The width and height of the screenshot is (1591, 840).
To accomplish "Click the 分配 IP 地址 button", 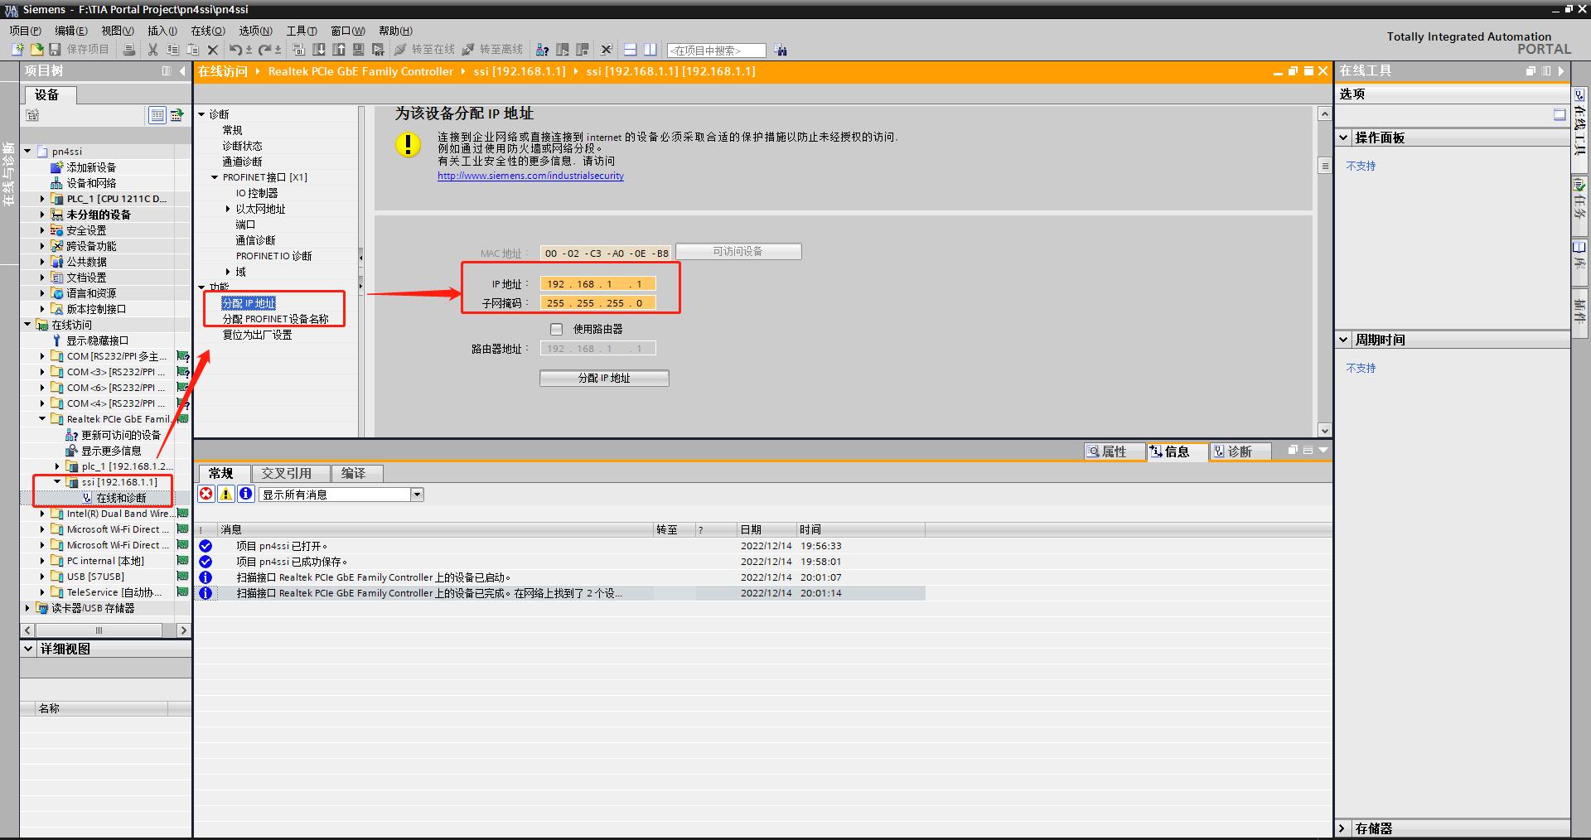I will pyautogui.click(x=604, y=378).
